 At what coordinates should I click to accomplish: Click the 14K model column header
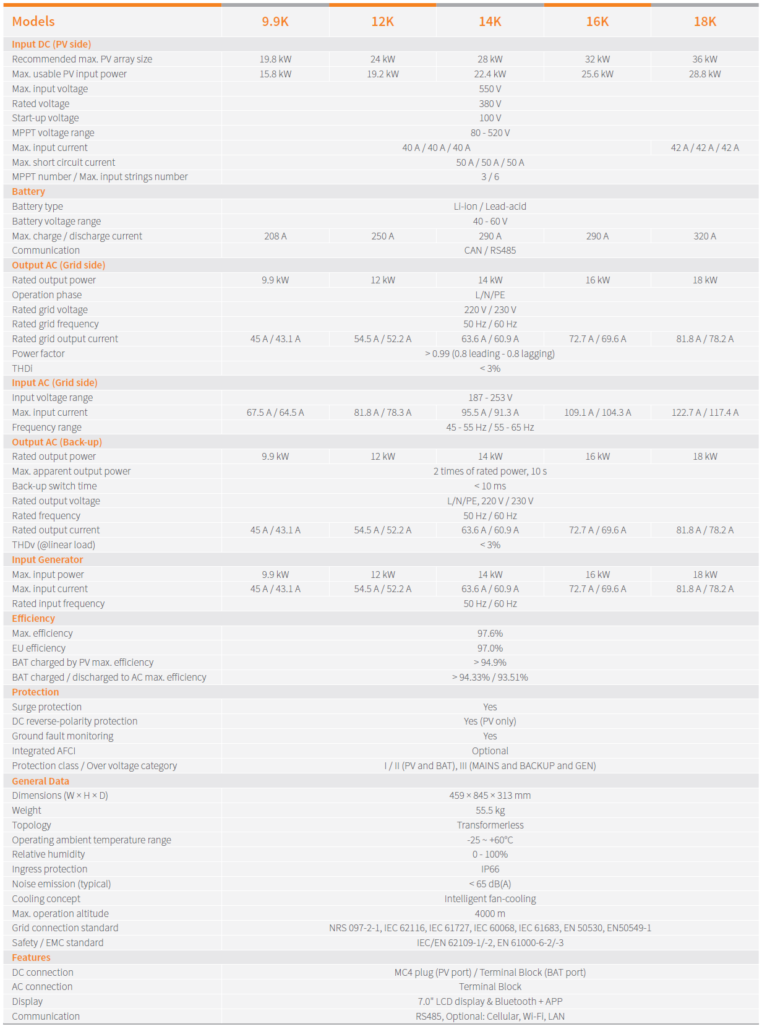pyautogui.click(x=490, y=22)
